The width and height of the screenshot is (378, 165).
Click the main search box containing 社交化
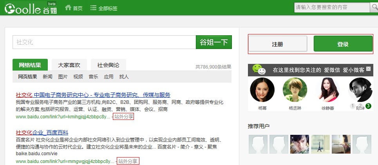pos(104,42)
